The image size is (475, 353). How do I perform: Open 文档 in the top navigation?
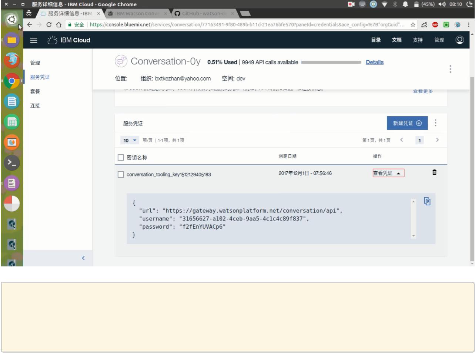coord(397,40)
